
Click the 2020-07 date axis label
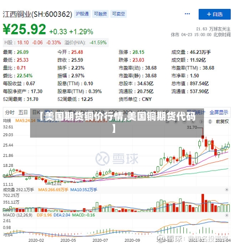[x=100, y=240]
